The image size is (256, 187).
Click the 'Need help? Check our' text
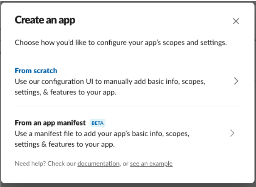click(x=45, y=164)
